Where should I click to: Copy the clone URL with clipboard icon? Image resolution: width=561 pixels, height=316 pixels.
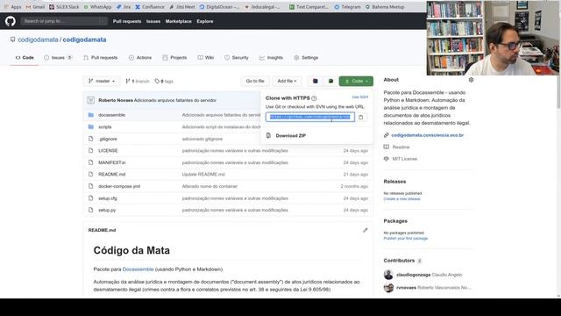[360, 117]
